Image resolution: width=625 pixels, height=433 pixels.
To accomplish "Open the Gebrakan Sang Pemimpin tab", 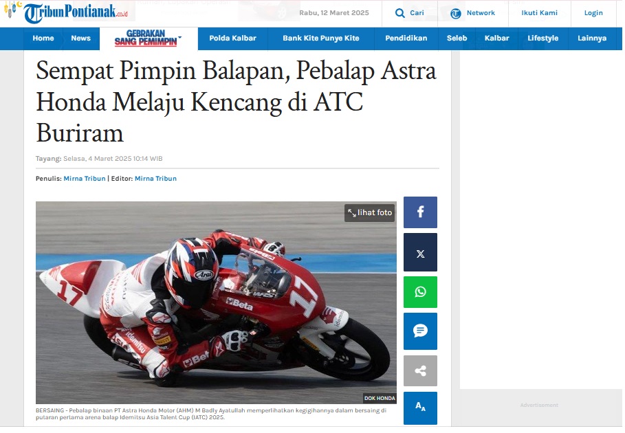I will pos(148,38).
